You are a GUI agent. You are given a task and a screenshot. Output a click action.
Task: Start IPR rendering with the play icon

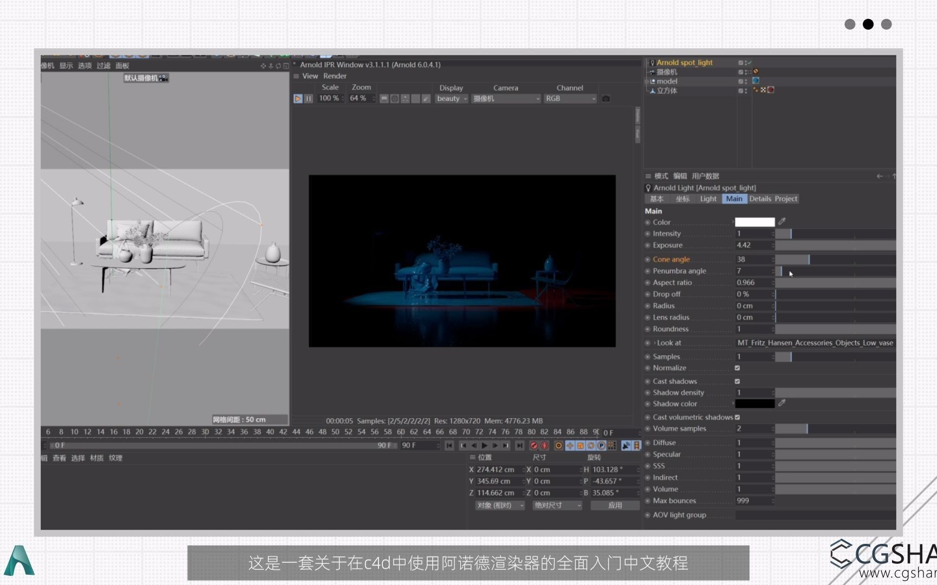pyautogui.click(x=298, y=98)
